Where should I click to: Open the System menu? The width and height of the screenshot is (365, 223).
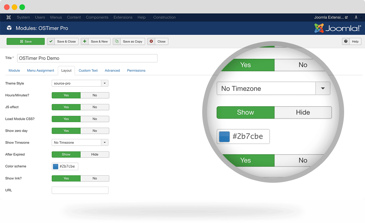point(23,17)
